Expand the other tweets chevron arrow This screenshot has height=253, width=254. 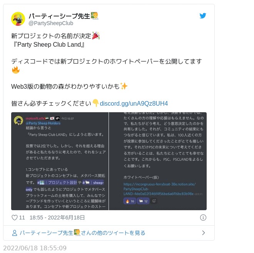click(x=204, y=233)
